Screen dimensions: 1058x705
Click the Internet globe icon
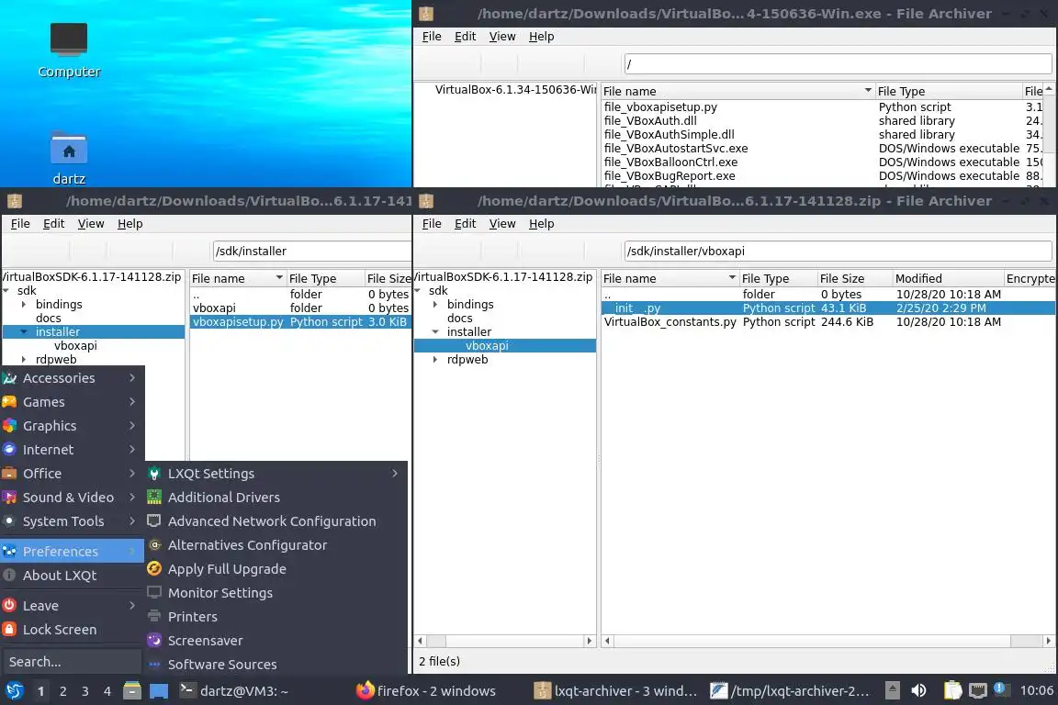pyautogui.click(x=9, y=449)
